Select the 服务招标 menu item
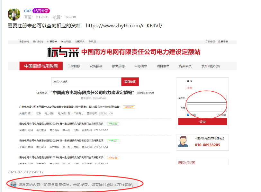The height and width of the screenshot is (192, 261). 118,66
